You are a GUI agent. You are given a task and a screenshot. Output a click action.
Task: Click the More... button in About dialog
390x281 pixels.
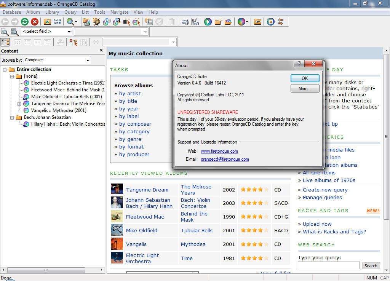[305, 89]
